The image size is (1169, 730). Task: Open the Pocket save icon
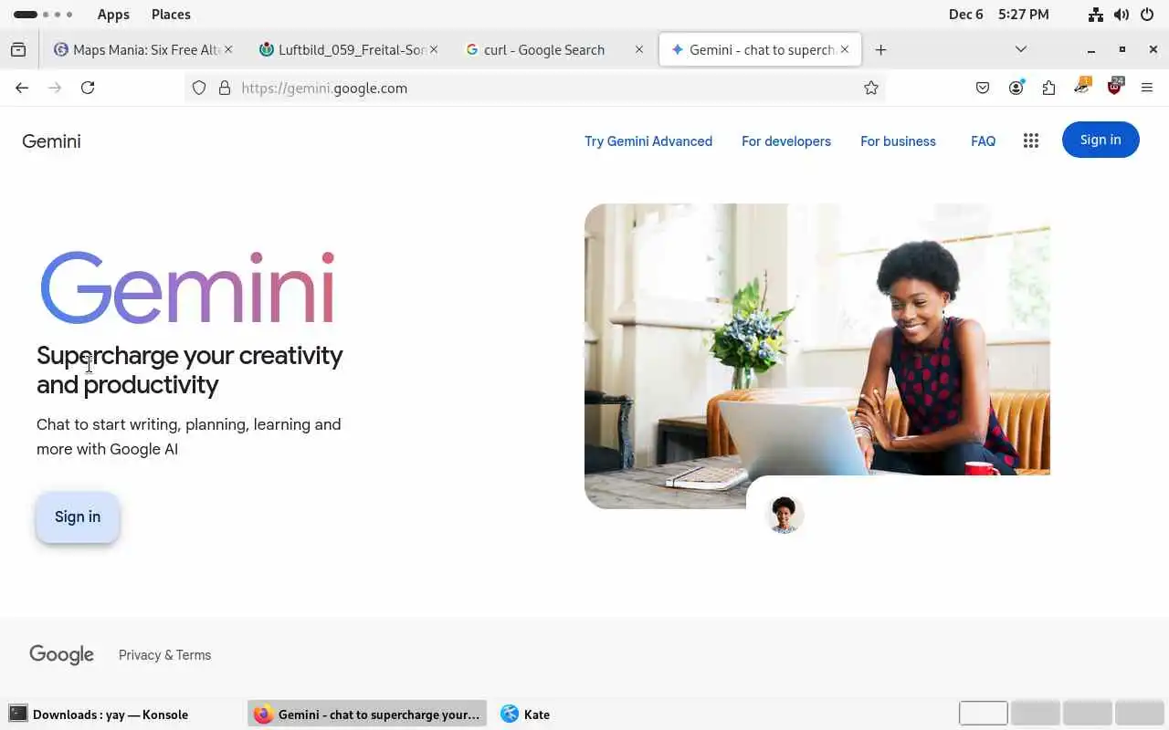point(983,88)
